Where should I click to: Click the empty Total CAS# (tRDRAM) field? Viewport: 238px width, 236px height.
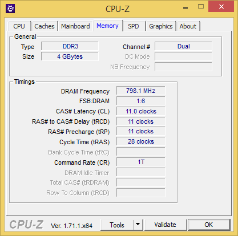(141, 182)
